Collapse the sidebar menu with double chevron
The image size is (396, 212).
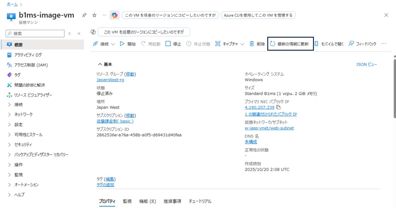click(79, 33)
